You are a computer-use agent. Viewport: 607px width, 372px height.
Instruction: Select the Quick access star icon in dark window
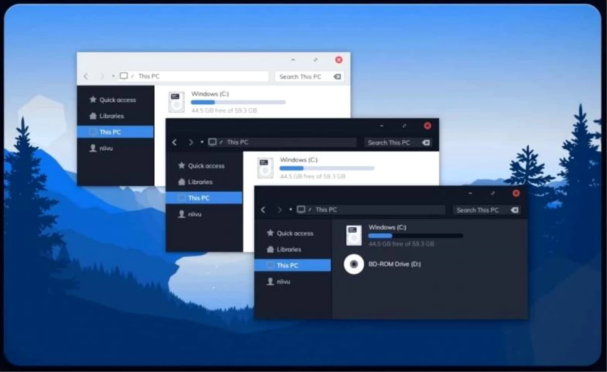pyautogui.click(x=270, y=233)
